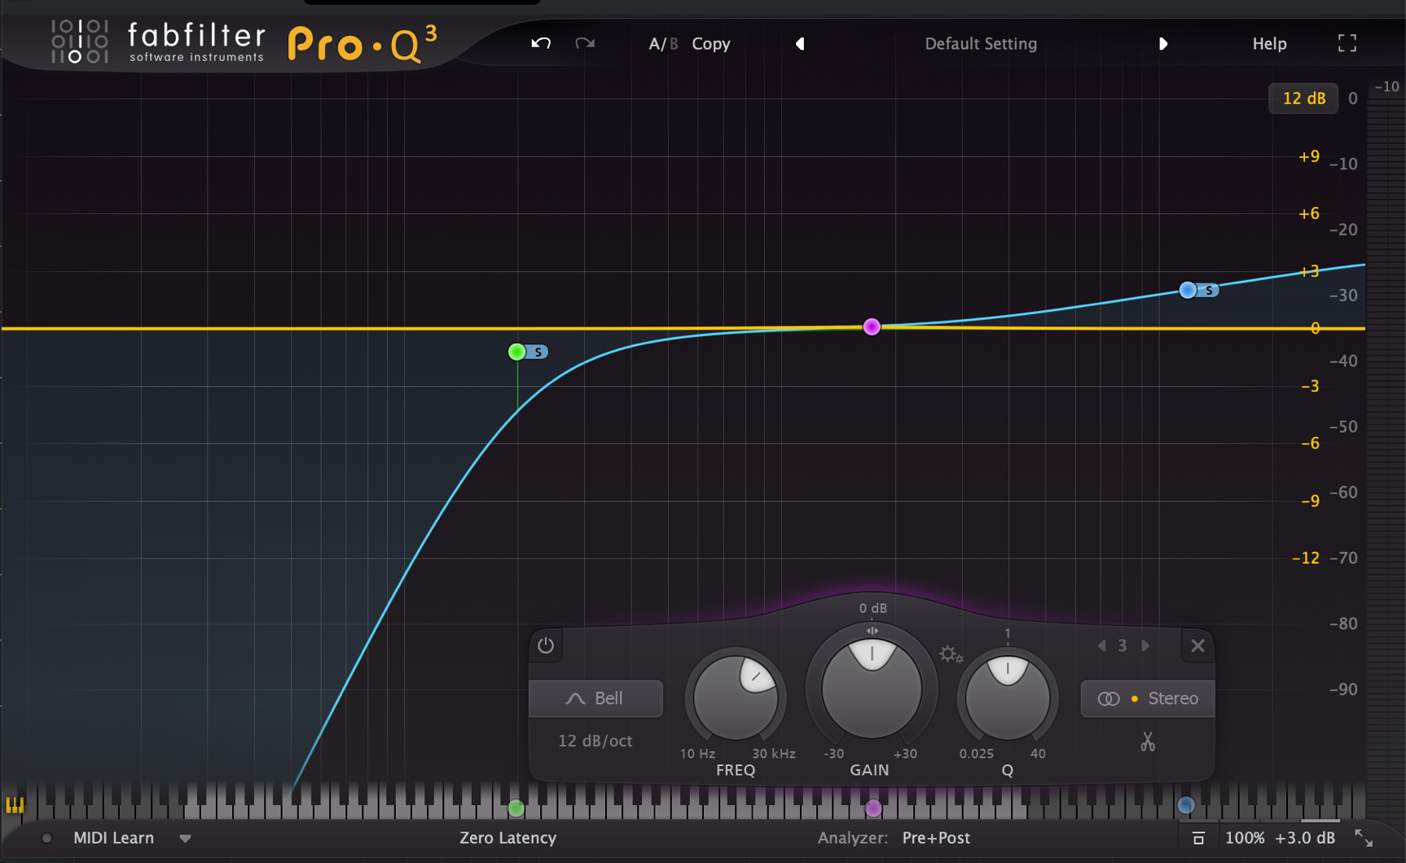Click the MIDI Learn indicator dot

[46, 838]
